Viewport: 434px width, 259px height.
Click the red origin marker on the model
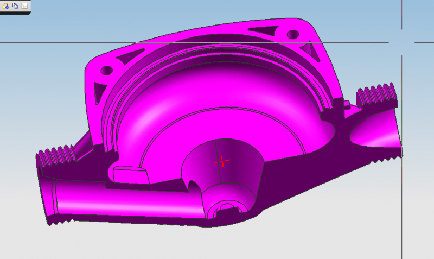pos(222,161)
